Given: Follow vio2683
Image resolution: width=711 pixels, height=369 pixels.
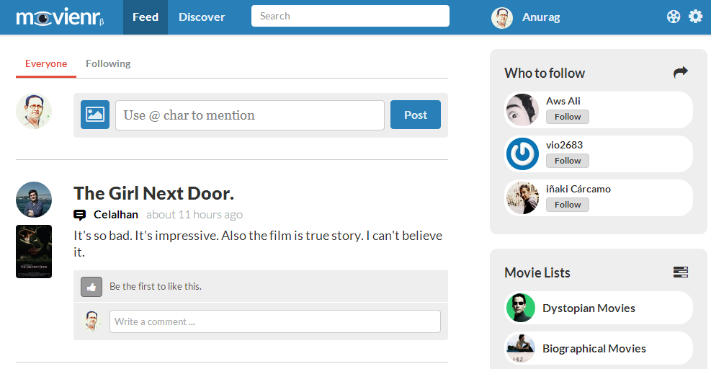Looking at the screenshot, I should [567, 161].
